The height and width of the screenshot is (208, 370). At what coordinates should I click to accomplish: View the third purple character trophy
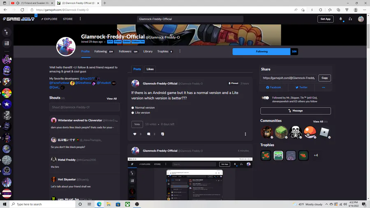[291, 155]
